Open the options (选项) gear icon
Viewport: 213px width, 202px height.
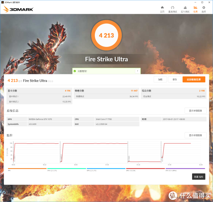pos(204,7)
